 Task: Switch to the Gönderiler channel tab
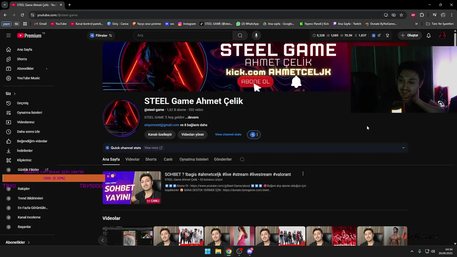click(x=223, y=159)
